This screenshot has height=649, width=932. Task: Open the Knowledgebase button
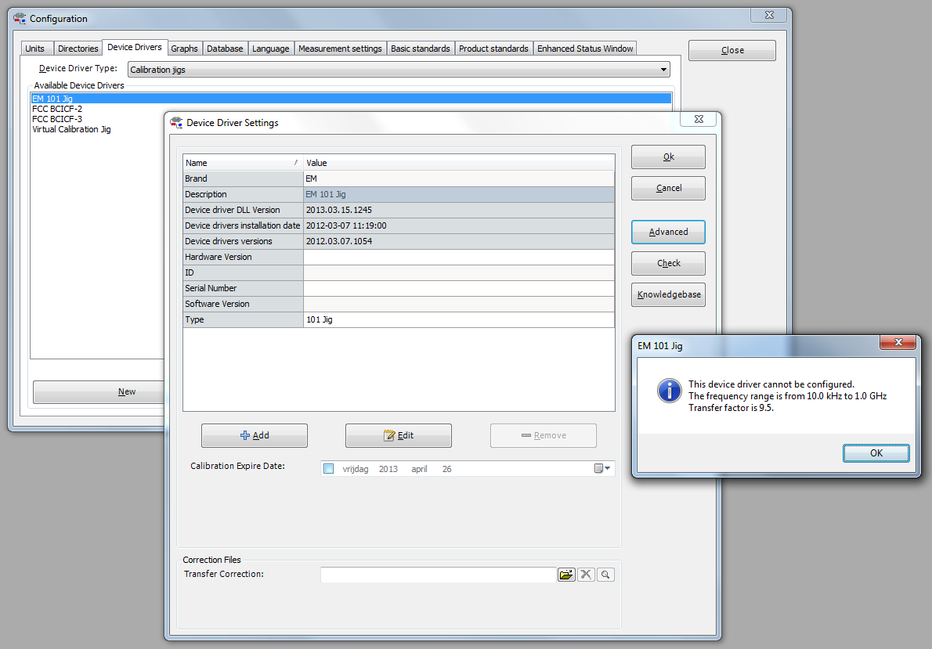pos(668,294)
